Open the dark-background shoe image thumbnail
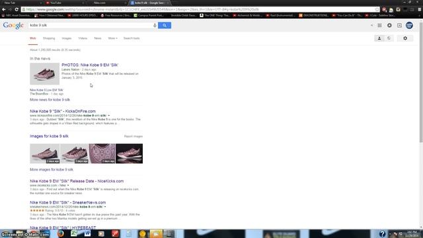Screen dimensions: 423x238 (130, 153)
